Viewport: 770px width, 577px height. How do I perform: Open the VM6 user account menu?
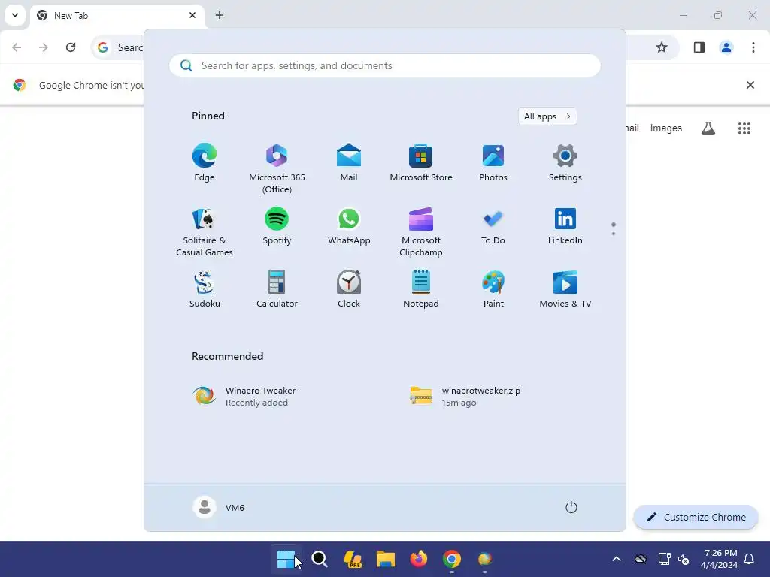point(219,507)
